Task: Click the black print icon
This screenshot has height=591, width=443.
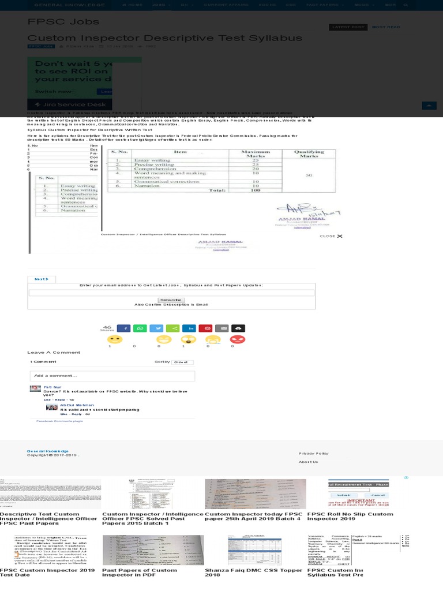Action: point(238,328)
